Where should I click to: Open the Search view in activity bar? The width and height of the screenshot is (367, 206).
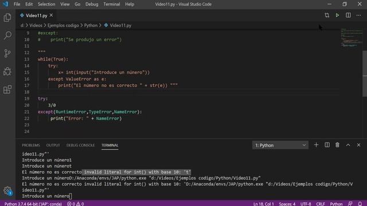7,35
